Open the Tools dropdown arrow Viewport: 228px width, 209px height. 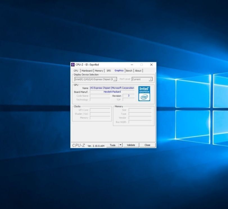(x=120, y=145)
